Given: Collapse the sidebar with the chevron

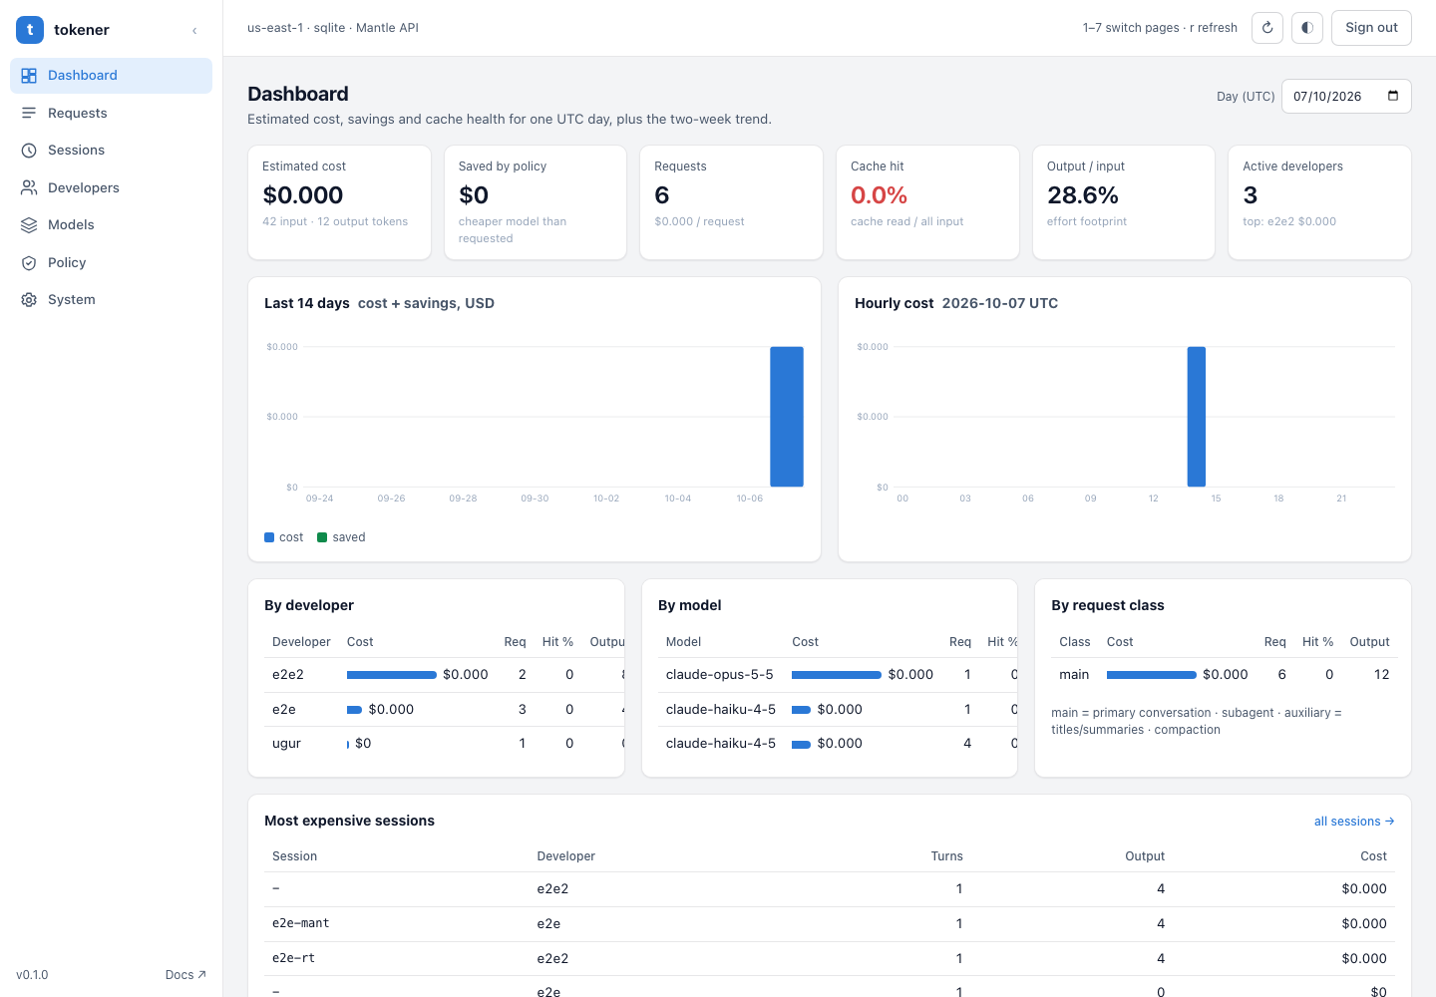Looking at the screenshot, I should (x=194, y=31).
